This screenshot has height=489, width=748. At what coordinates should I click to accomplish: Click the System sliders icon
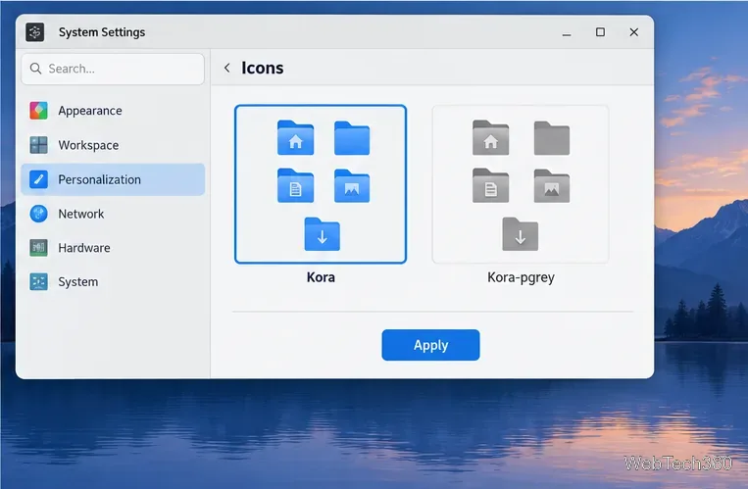click(38, 282)
